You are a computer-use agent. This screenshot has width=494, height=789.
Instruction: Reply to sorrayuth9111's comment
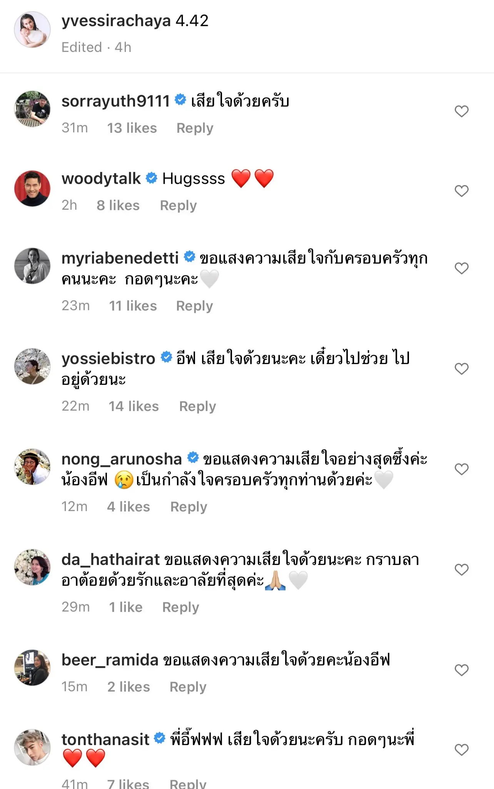click(195, 128)
